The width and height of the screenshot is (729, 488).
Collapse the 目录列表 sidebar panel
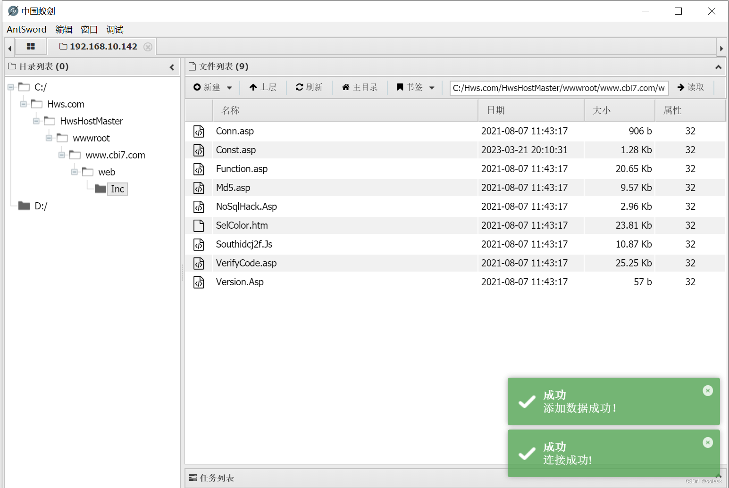(172, 66)
